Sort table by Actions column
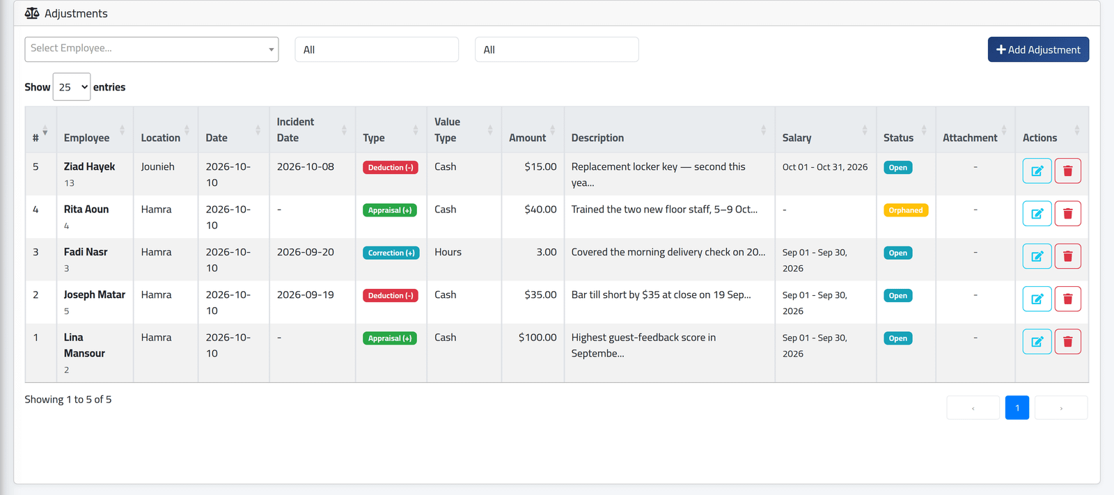The image size is (1114, 495). (x=1051, y=130)
